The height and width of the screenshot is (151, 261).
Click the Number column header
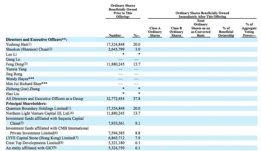[x=115, y=35]
